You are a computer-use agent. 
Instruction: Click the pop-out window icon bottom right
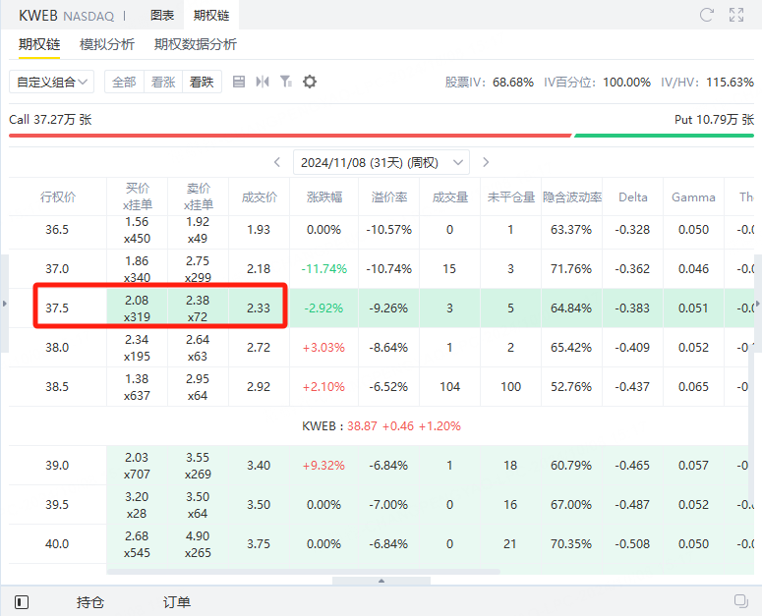[x=740, y=601]
